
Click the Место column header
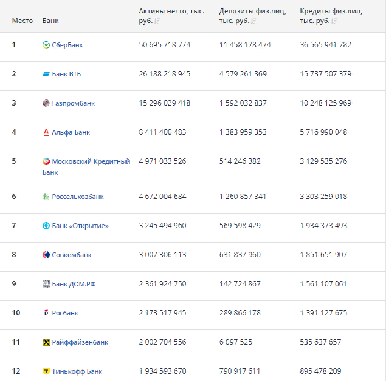click(x=22, y=21)
